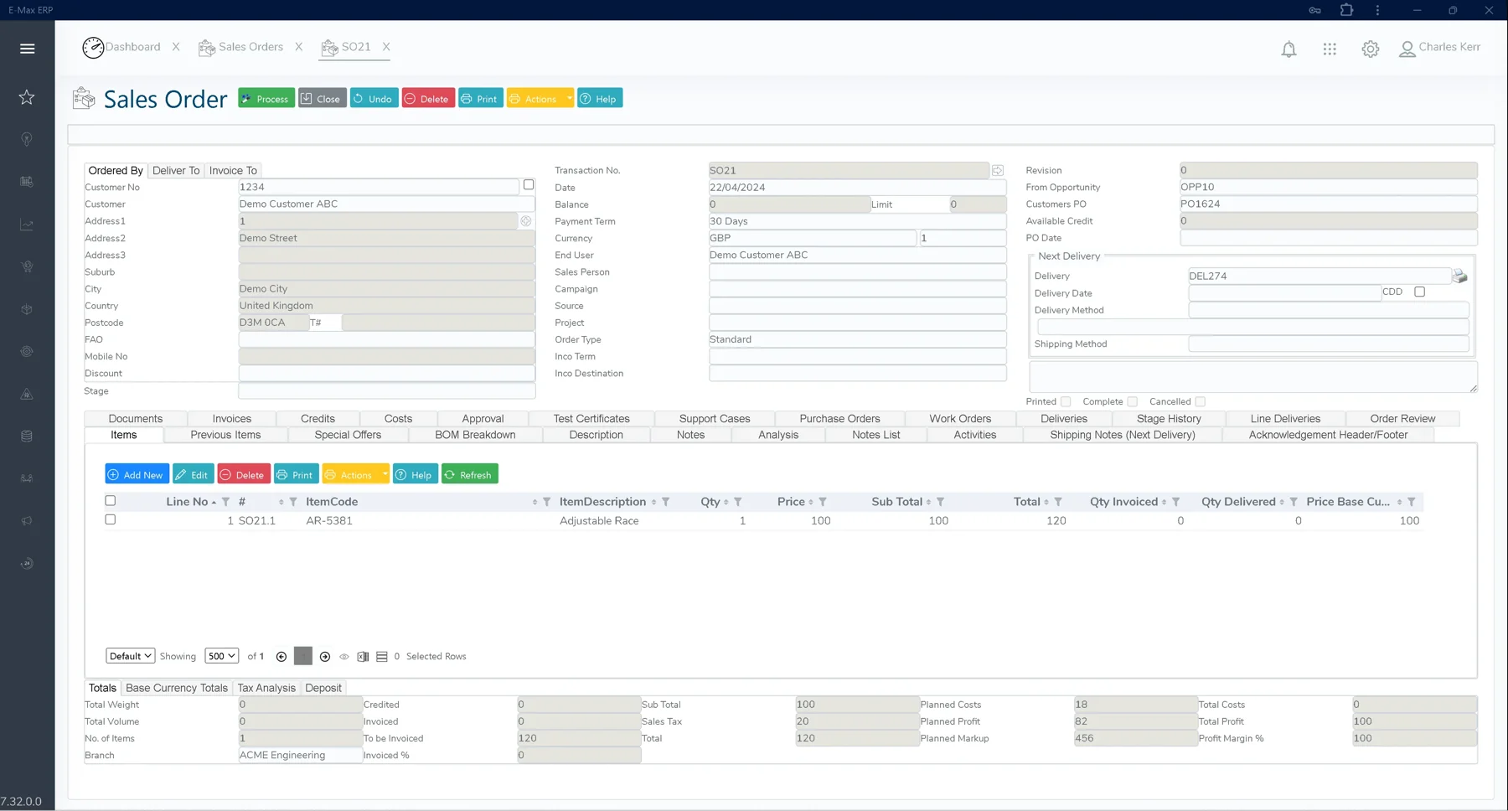Open the apps grid icon
Image resolution: width=1508 pixels, height=811 pixels.
pyautogui.click(x=1330, y=49)
